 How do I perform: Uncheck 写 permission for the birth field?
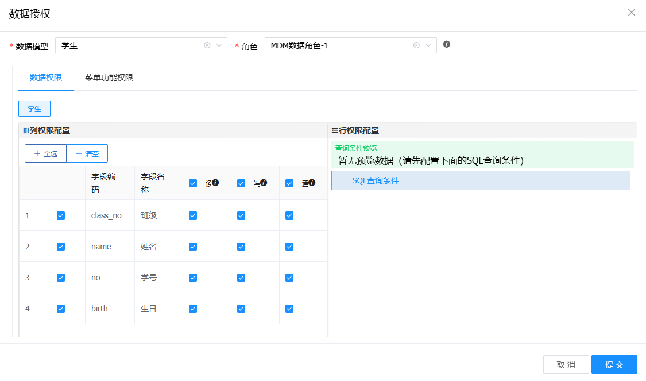(x=241, y=309)
